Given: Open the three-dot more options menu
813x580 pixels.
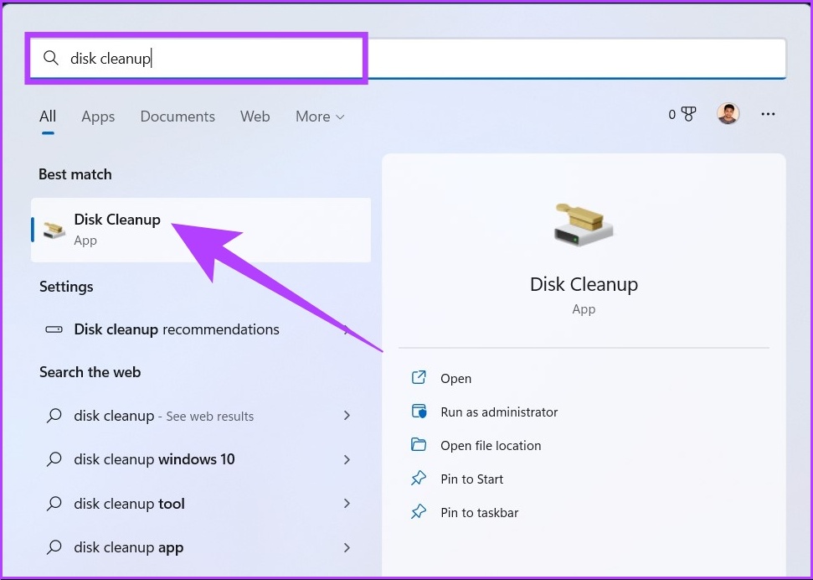Looking at the screenshot, I should point(768,114).
